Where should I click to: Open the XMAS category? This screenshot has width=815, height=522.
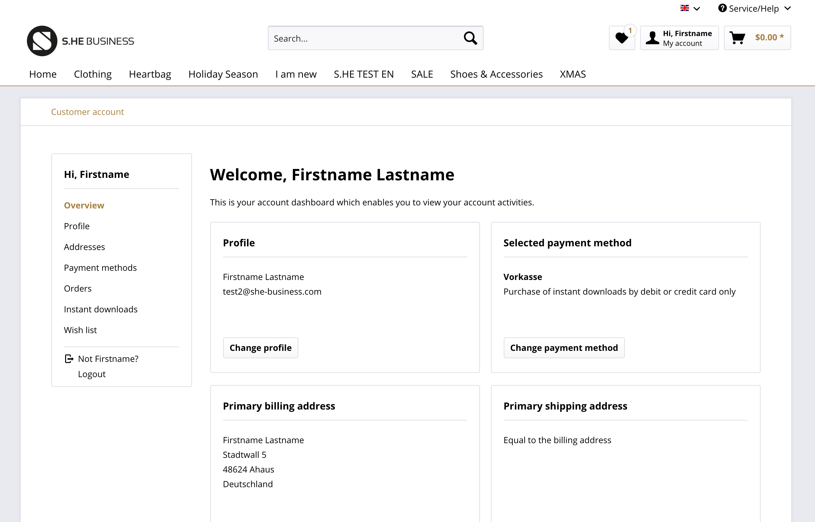coord(573,74)
